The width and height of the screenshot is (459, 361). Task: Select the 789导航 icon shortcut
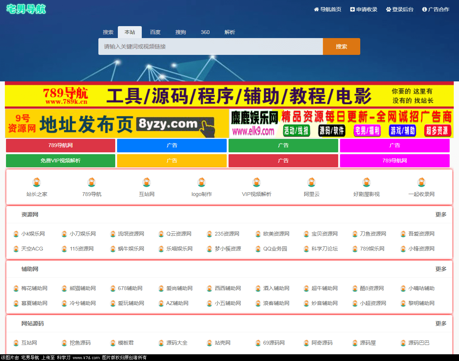(92, 182)
